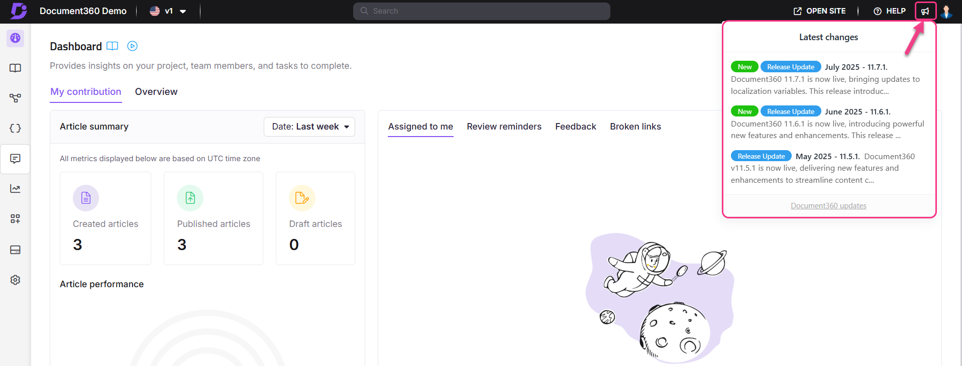Click the megaphone announcements icon
962x366 pixels.
(925, 11)
